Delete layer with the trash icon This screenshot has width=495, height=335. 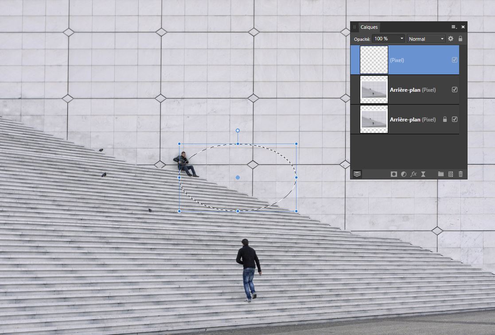pyautogui.click(x=460, y=174)
